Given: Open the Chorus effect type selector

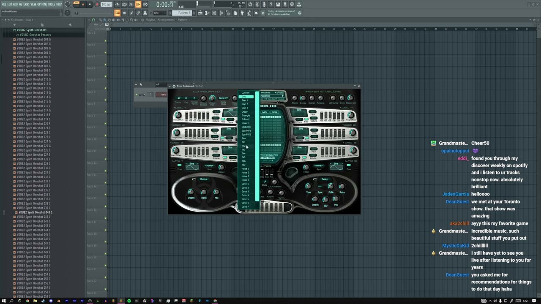Looking at the screenshot, I should [204, 179].
